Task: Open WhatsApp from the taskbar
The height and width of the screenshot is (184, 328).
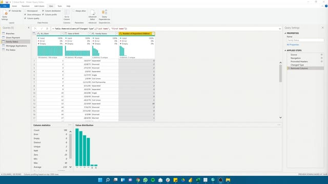Action: tap(146, 180)
